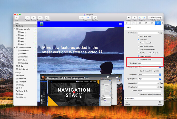Toggle Block Letter Items checkbox

[x=139, y=36]
